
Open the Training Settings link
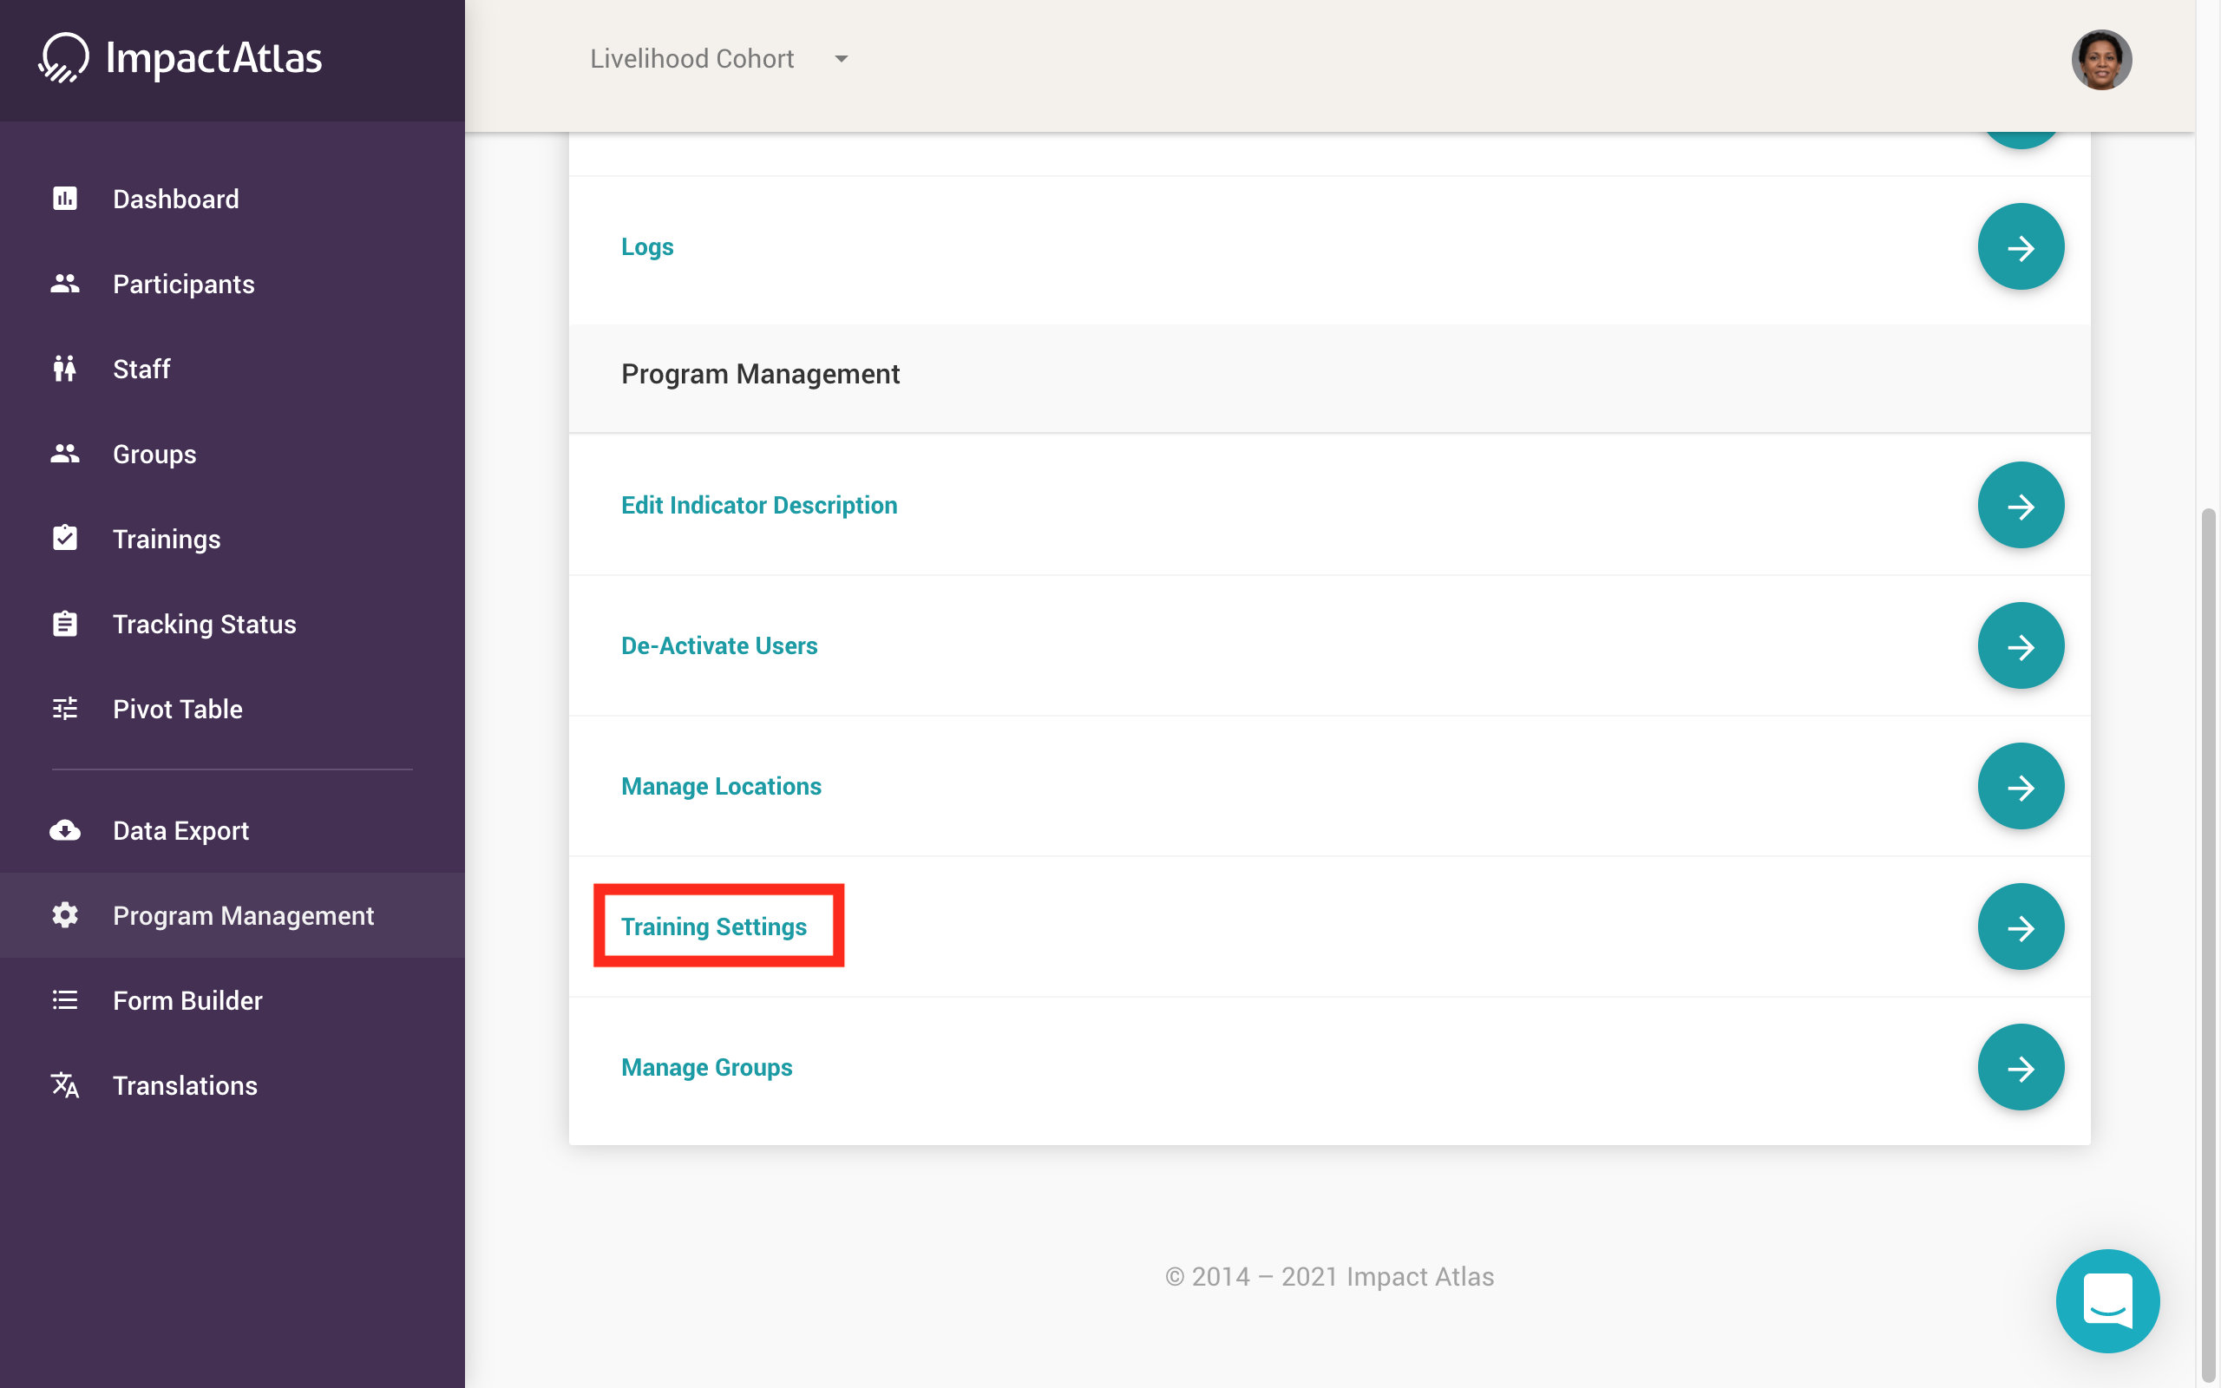[714, 926]
